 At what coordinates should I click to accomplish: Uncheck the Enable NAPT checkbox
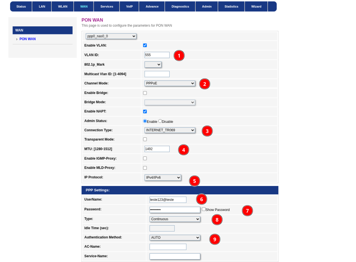tap(145, 111)
